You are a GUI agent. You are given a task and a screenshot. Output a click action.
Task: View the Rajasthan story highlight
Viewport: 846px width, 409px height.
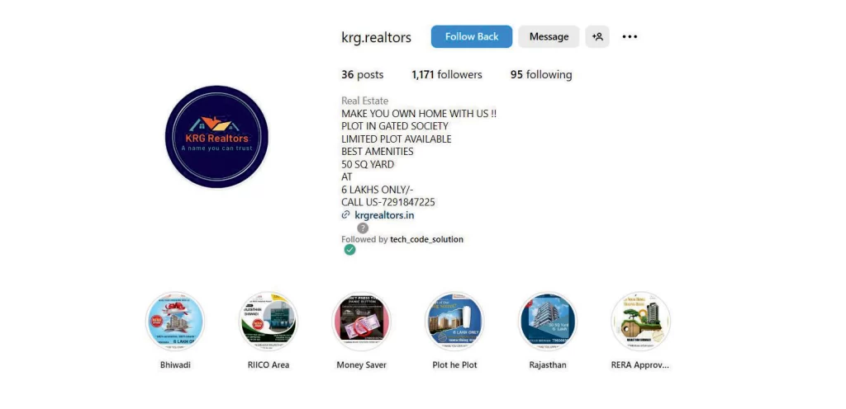point(548,322)
